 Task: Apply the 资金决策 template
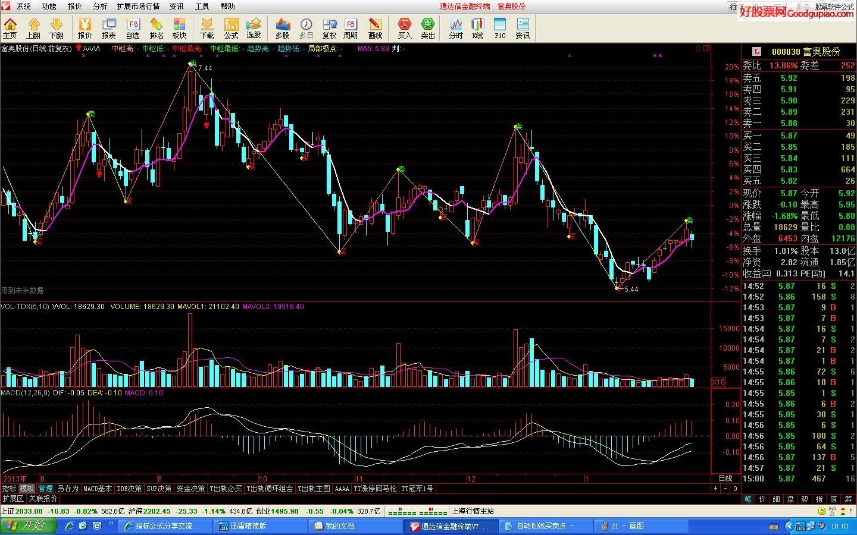click(191, 489)
